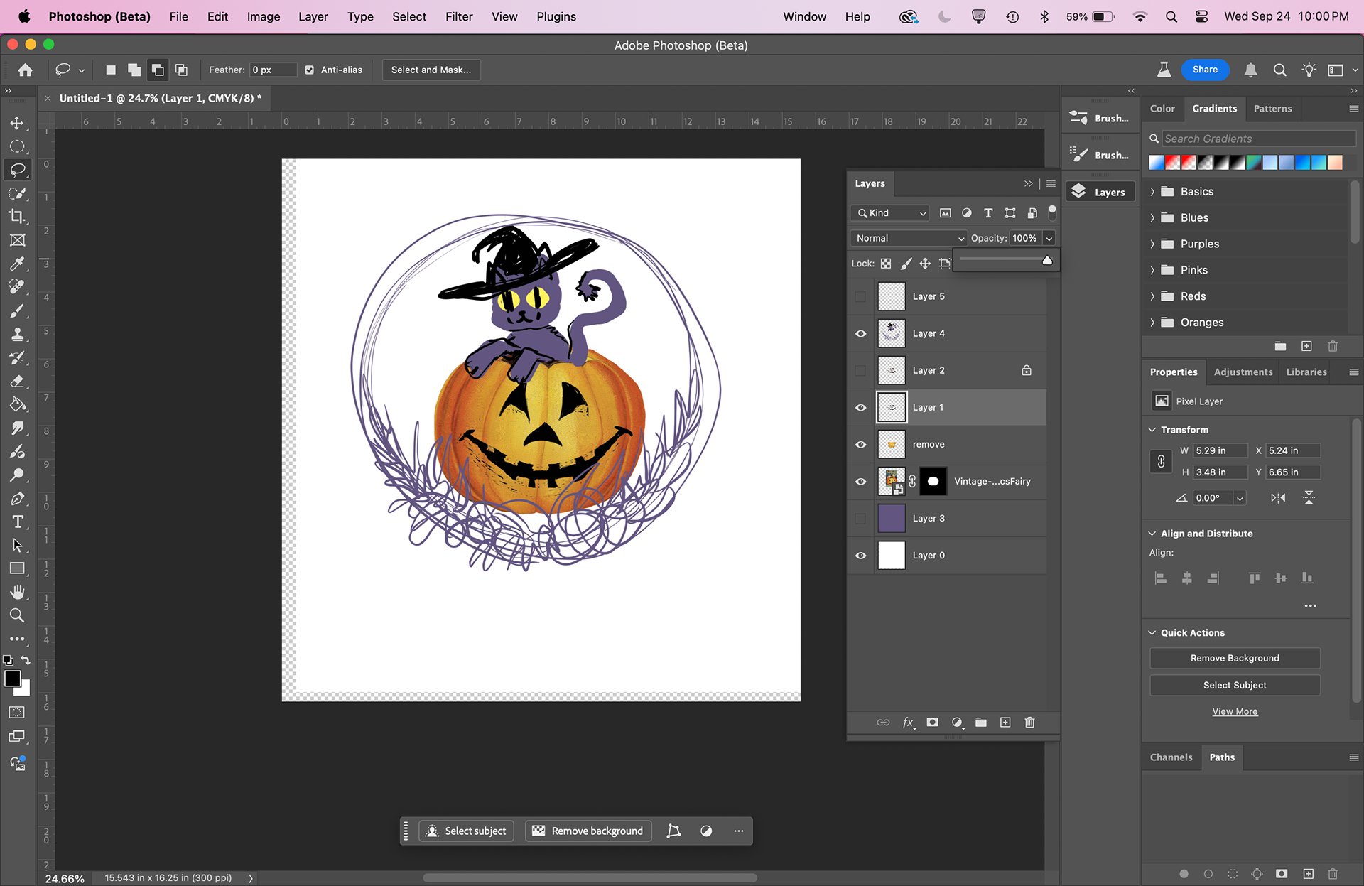1364x886 pixels.
Task: Pick the Eyedropper tool
Action: pos(18,264)
